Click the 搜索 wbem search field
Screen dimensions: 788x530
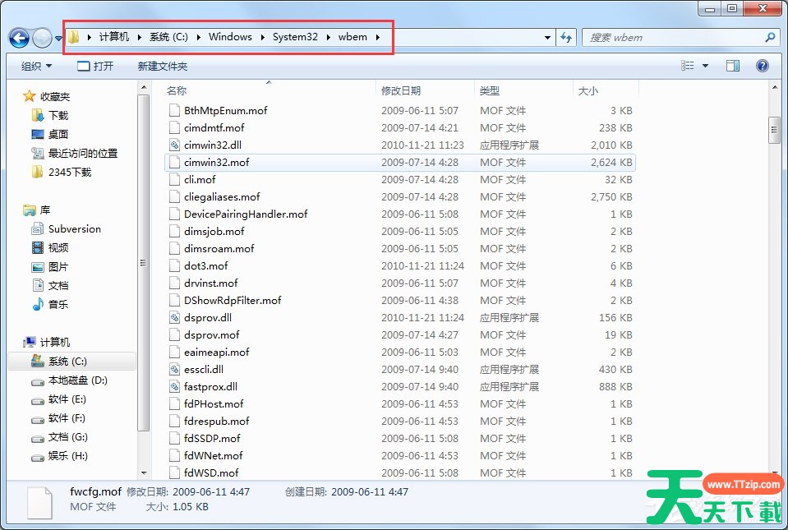click(674, 38)
